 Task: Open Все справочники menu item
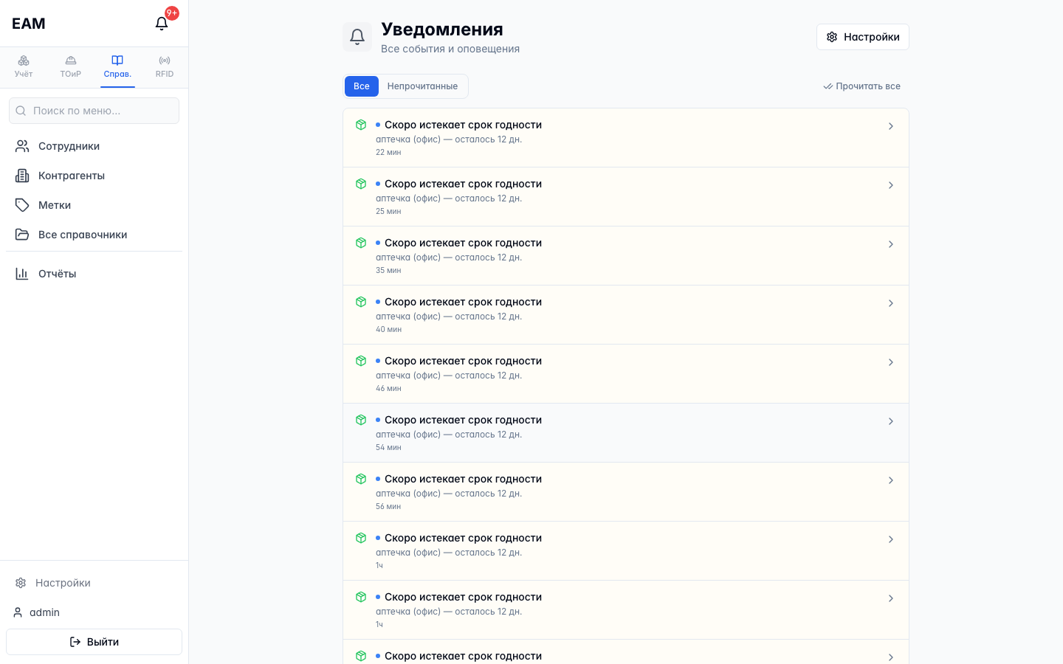click(x=94, y=235)
